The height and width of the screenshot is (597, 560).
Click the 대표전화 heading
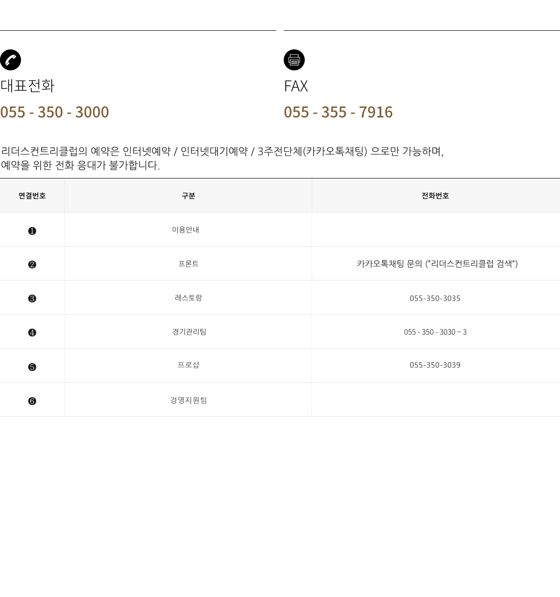coord(28,86)
